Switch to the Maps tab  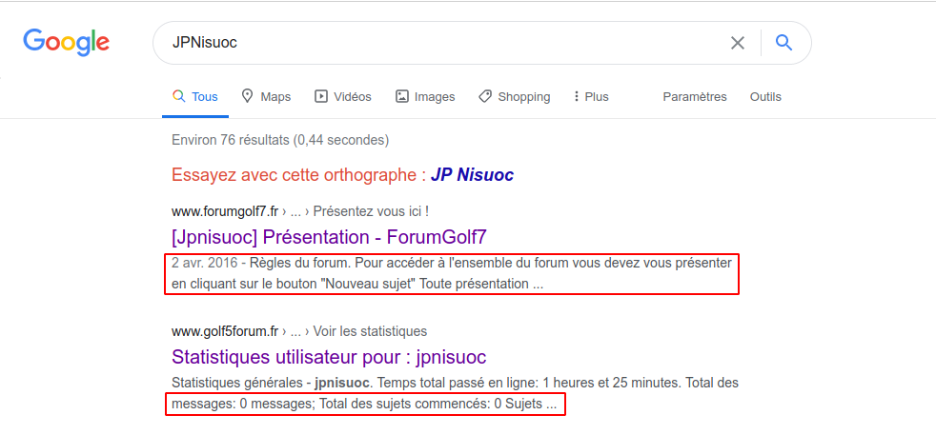click(x=266, y=96)
